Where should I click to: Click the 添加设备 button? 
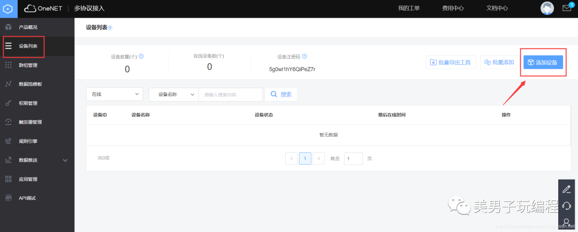[543, 62]
